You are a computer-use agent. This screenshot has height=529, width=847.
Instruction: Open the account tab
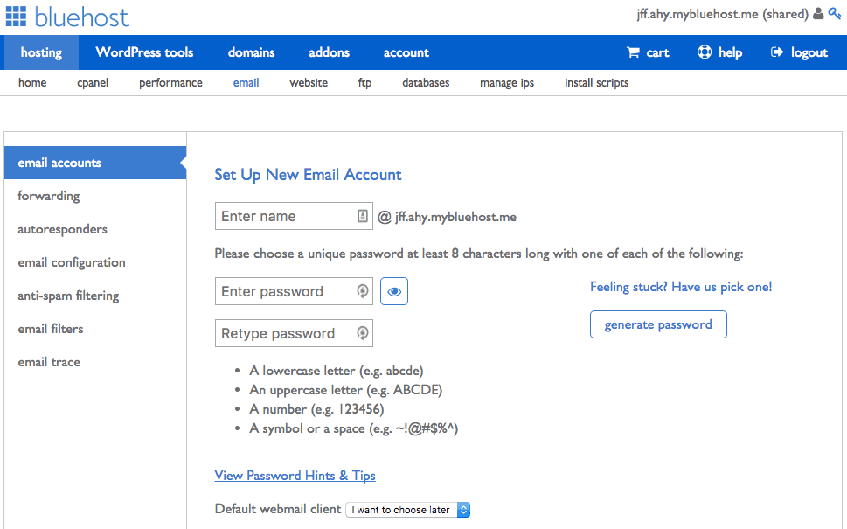(406, 52)
